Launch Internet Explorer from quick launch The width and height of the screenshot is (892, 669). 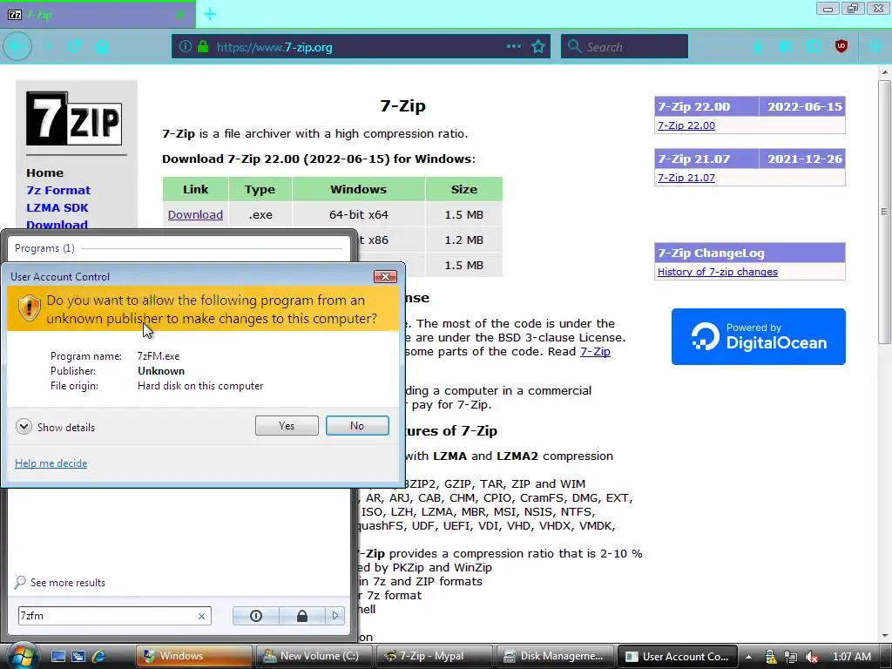99,656
